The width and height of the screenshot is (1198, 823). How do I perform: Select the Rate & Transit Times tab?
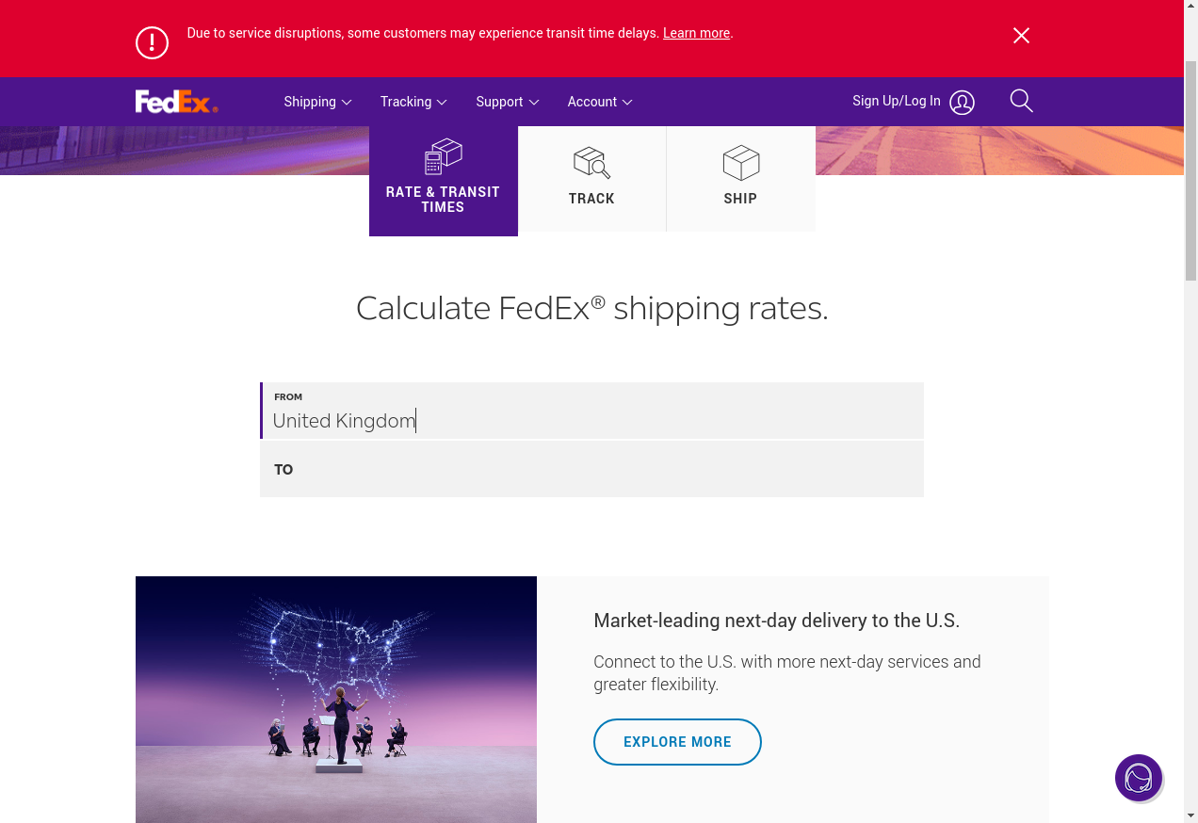443,199
